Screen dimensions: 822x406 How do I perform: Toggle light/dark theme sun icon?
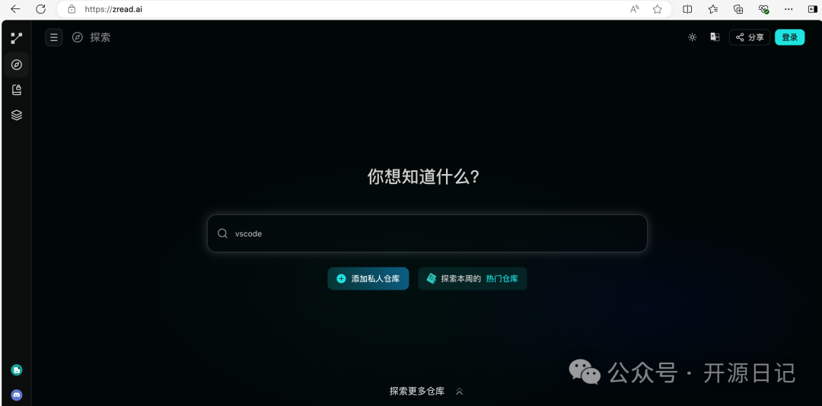tap(692, 37)
